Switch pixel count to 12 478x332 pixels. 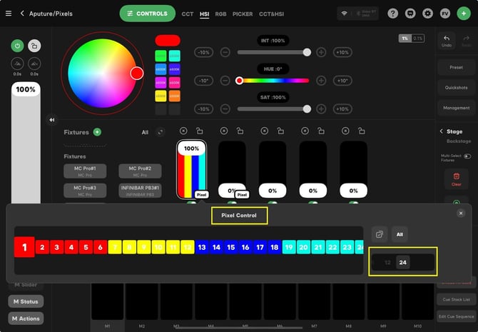click(x=388, y=263)
